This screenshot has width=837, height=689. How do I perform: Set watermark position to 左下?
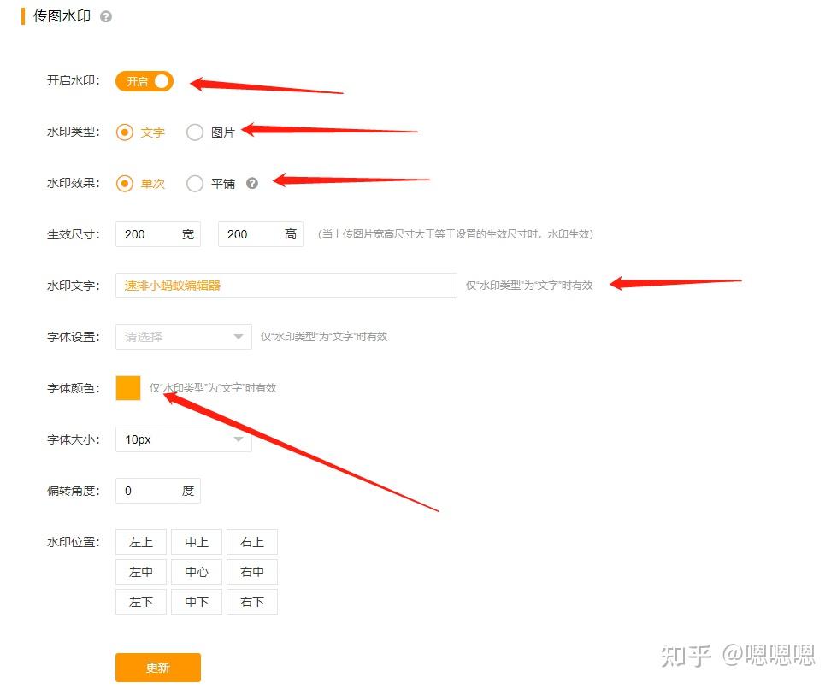coord(141,602)
